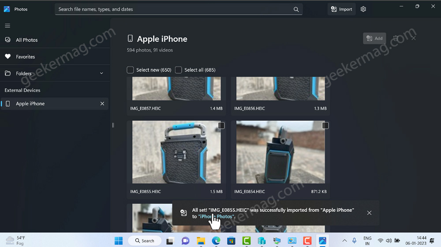Remove Apple iPhone from sidebar list

coord(102,103)
